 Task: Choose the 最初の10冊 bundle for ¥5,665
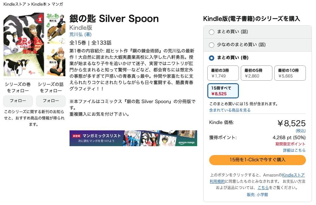click(290, 73)
